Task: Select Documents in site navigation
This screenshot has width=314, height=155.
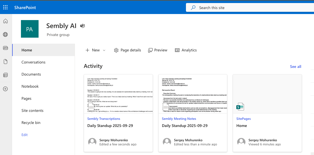Action: point(31,74)
